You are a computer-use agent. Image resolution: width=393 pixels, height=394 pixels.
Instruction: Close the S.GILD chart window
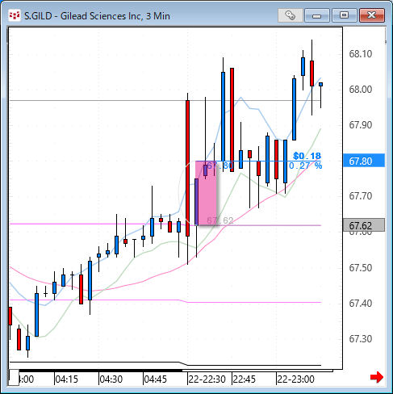372,15
